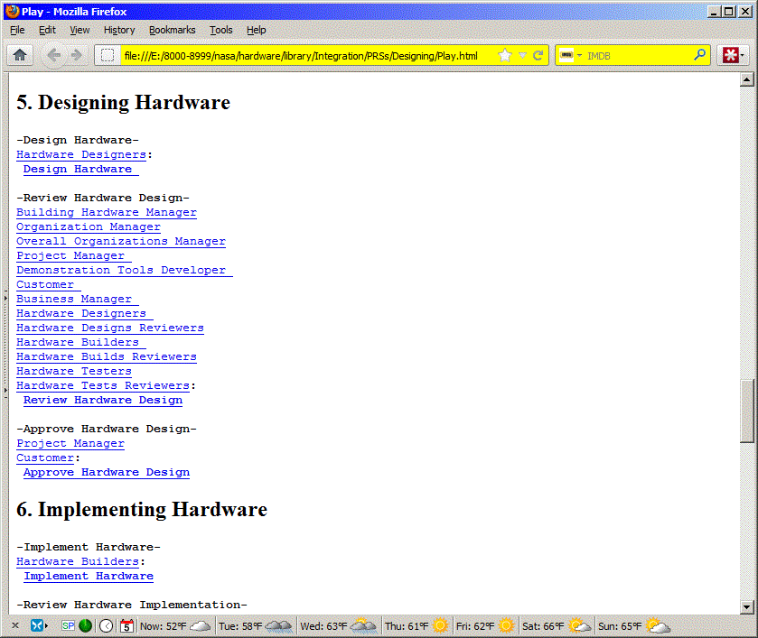Open the Help menu
Screen dimensions: 758x638
point(257,30)
